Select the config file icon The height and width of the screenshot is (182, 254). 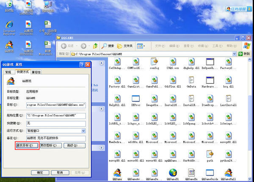(154, 62)
